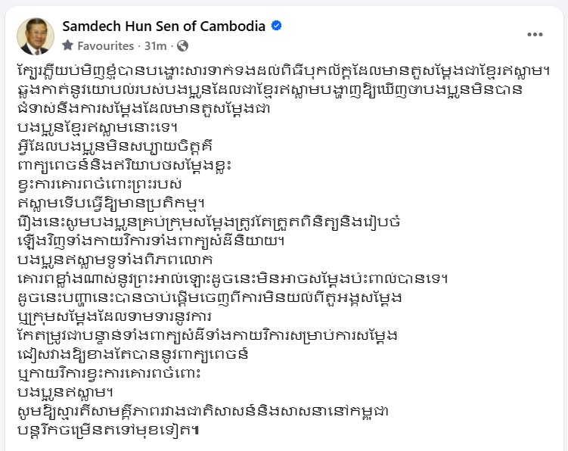Click the globe public audience icon

point(182,46)
